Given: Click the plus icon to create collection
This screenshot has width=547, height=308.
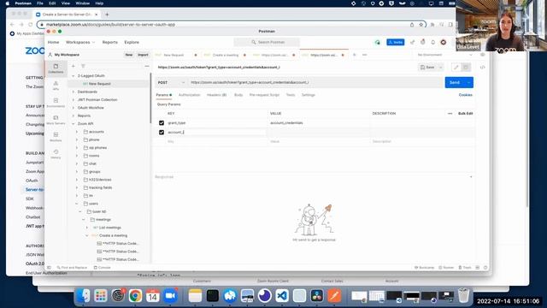Looking at the screenshot, I should (x=74, y=66).
